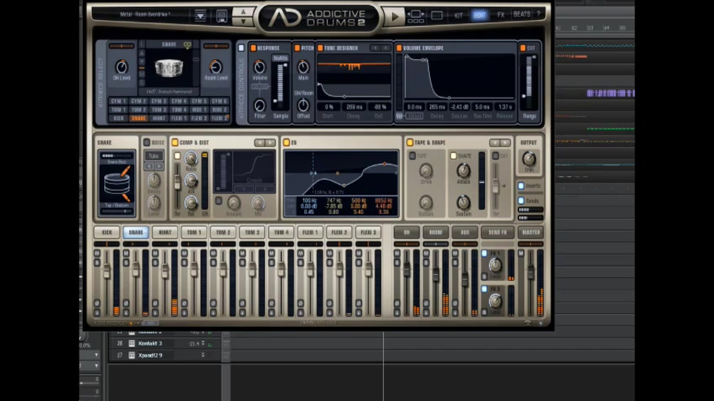Click the FX 2 Level knob
The image size is (714, 401).
click(495, 301)
